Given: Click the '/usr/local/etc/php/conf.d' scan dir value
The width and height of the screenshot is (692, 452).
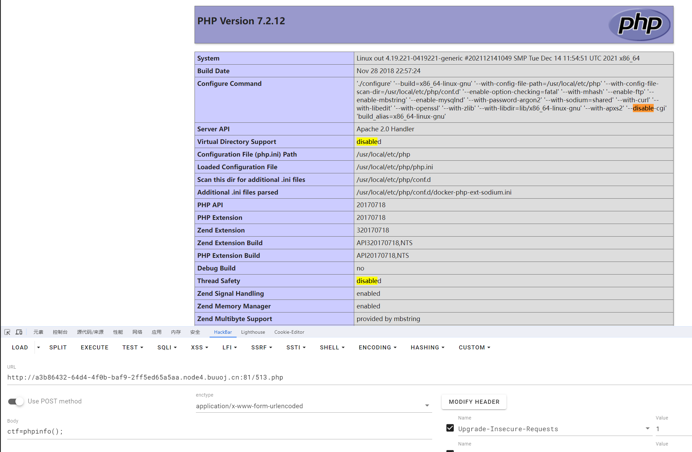Looking at the screenshot, I should (x=394, y=180).
